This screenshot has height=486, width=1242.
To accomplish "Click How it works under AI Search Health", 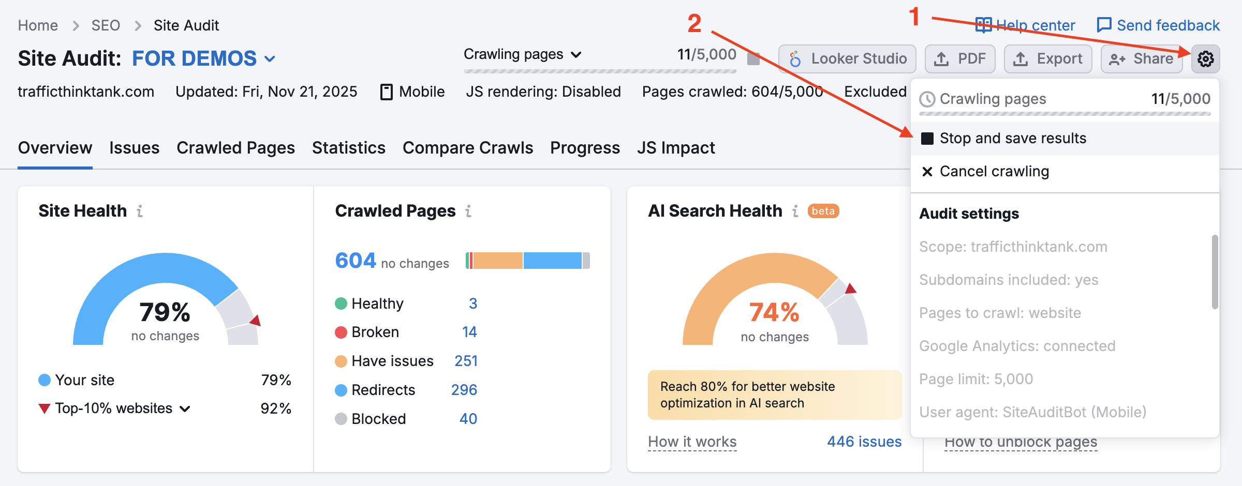I will 692,442.
